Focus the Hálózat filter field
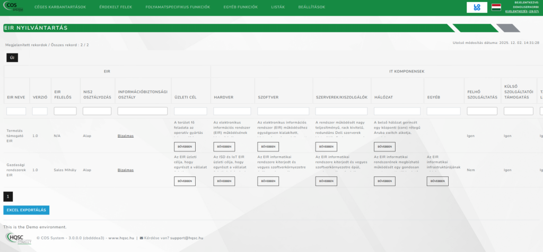Image resolution: width=543 pixels, height=252 pixels. pos(397,111)
